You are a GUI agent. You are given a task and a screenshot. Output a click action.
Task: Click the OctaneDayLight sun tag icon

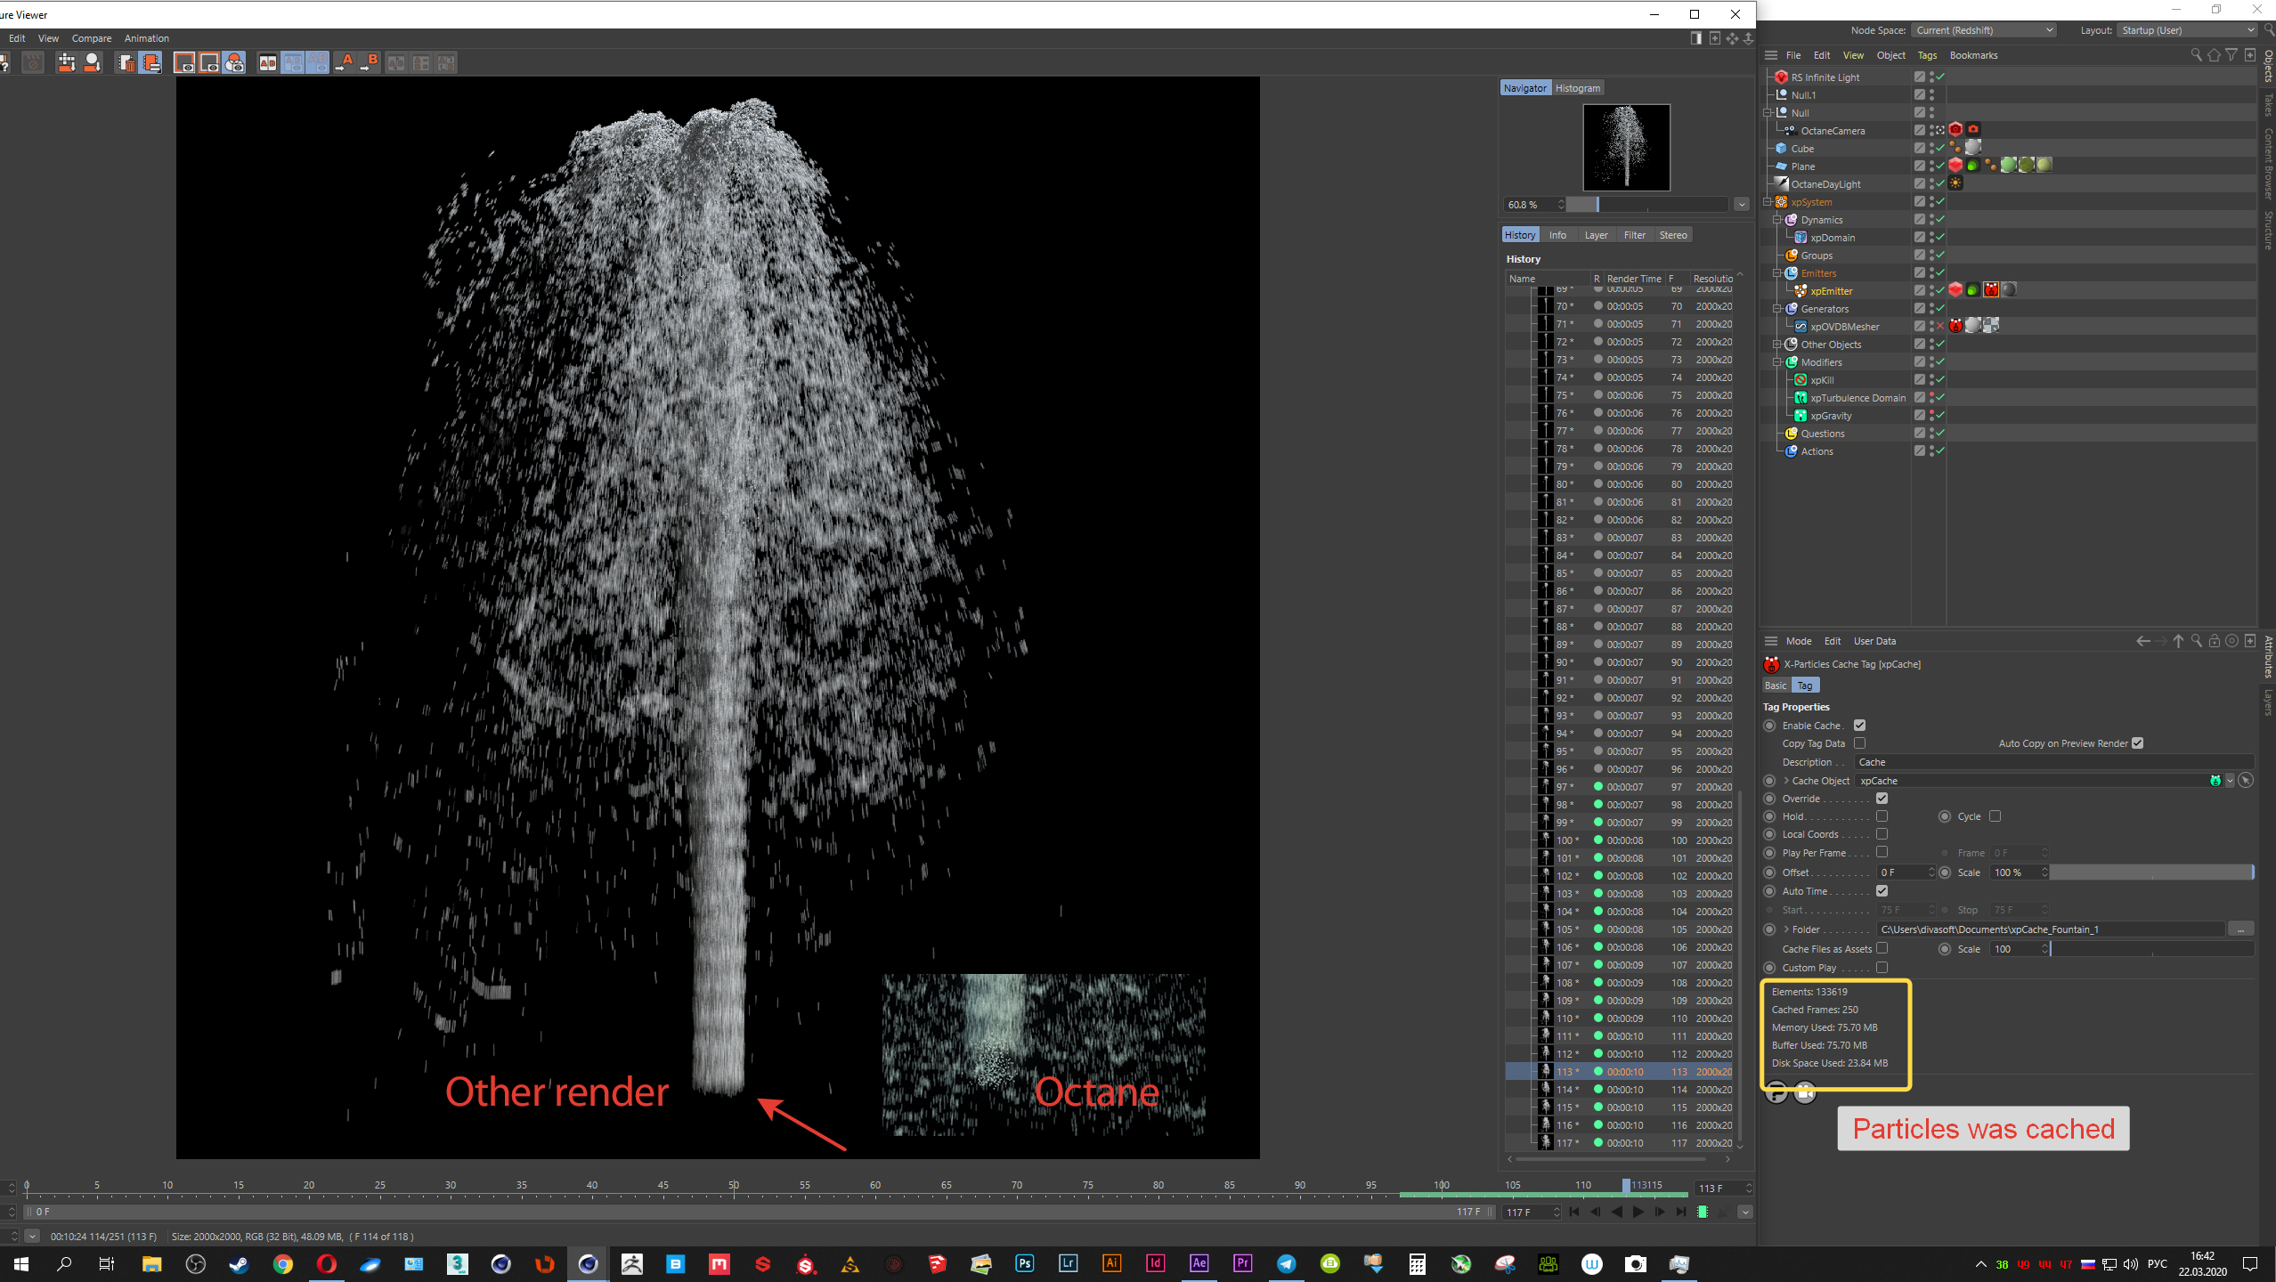1955,183
